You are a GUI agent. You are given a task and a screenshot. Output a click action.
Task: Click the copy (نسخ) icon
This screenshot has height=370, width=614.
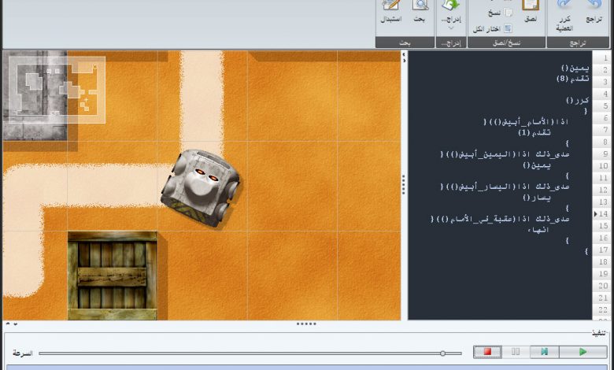click(509, 13)
